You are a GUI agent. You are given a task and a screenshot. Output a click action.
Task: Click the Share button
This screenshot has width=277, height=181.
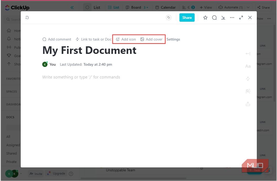[187, 18]
